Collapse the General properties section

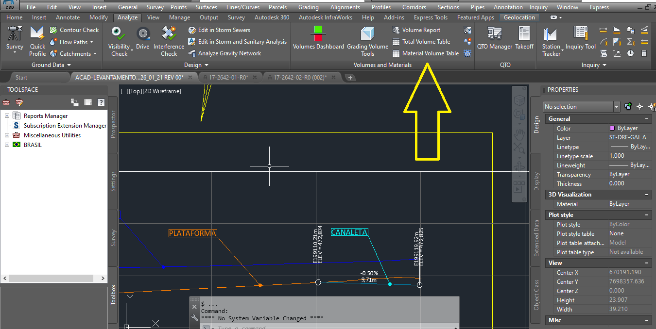[647, 119]
